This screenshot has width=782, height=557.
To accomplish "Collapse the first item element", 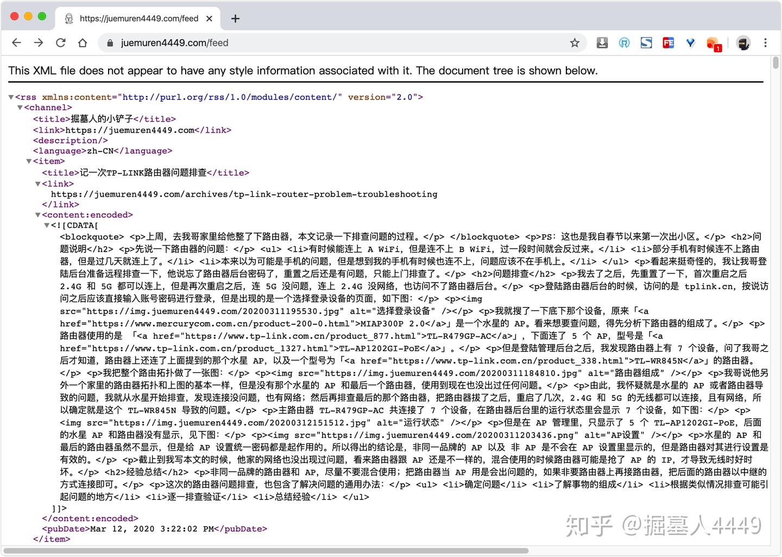I will pos(29,161).
